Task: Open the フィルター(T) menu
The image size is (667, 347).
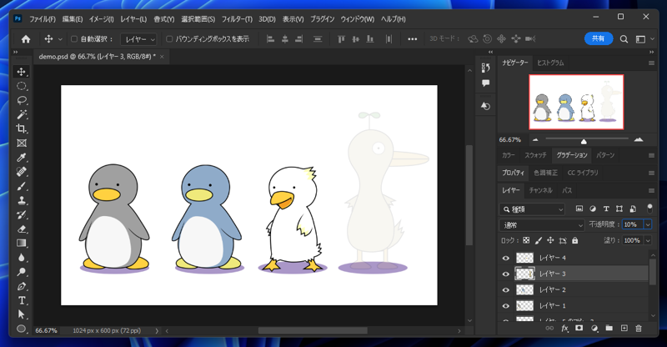Action: point(237,18)
